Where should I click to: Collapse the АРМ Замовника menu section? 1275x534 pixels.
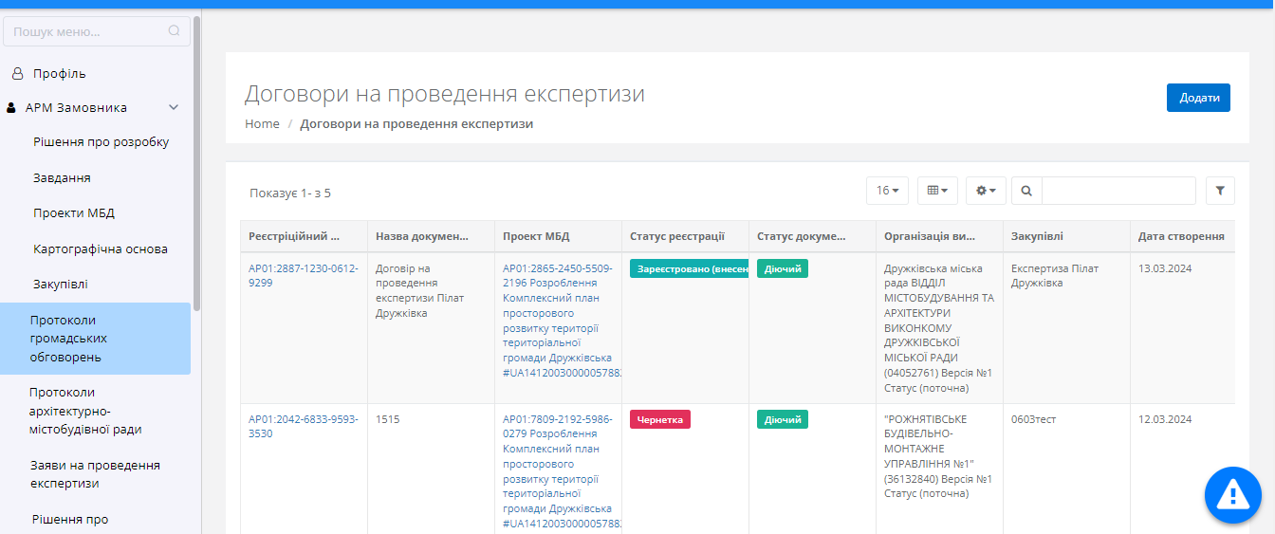tap(174, 108)
